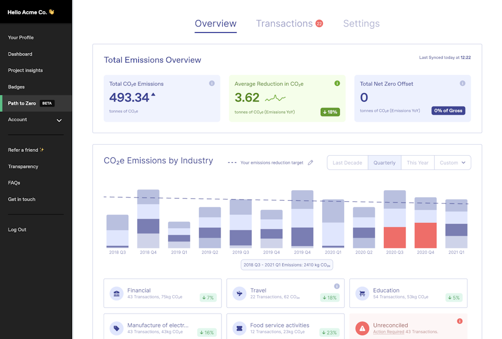Image resolution: width=502 pixels, height=339 pixels.
Task: Switch to Last Decade time range
Action: click(x=347, y=163)
